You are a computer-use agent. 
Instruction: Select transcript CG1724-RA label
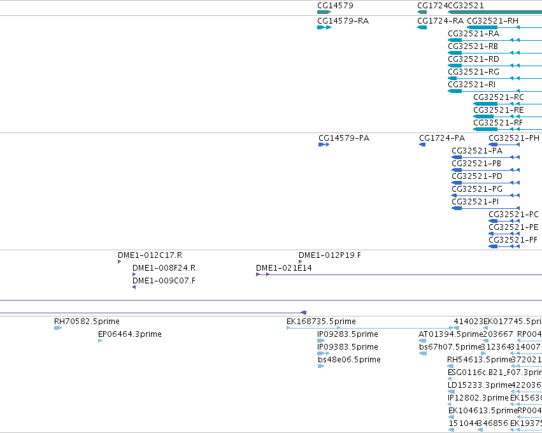click(x=440, y=21)
